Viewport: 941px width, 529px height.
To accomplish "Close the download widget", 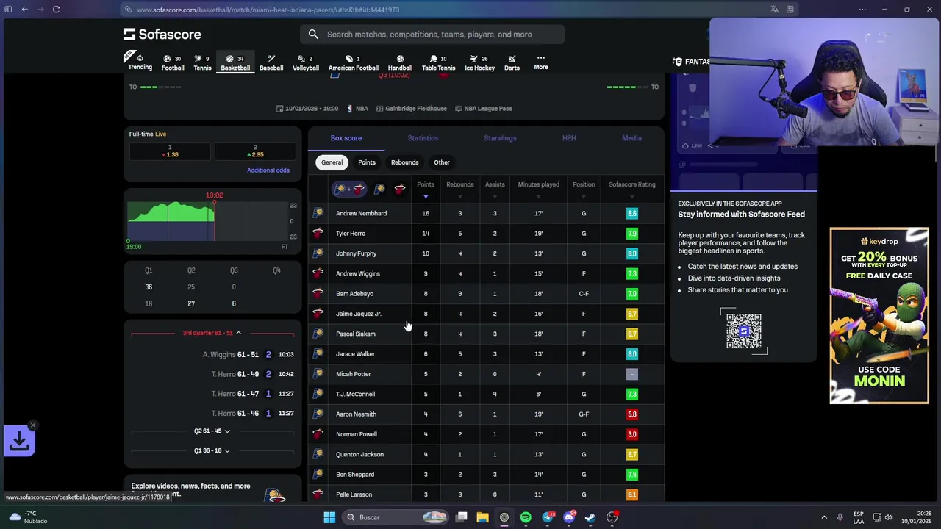I will 32,425.
